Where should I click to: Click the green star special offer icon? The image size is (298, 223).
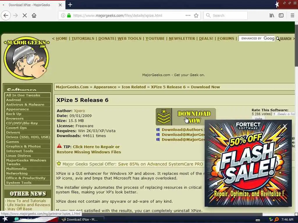[59, 163]
